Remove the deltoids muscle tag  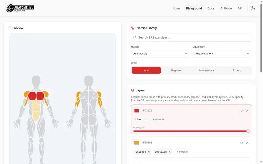point(170,152)
